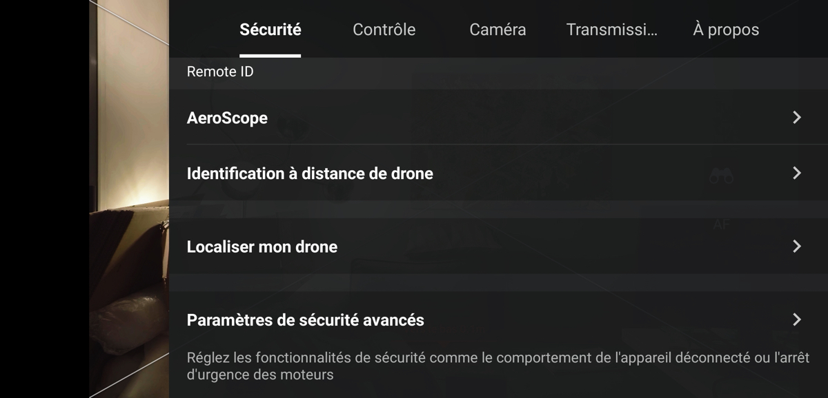
Task: Tap the dimmed binoculars icon behind panel
Action: coord(721,176)
